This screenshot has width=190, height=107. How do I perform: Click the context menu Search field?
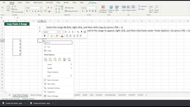(58, 43)
